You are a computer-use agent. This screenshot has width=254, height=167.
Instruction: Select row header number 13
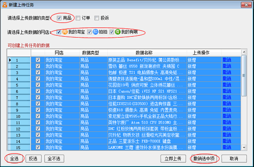point(19,135)
